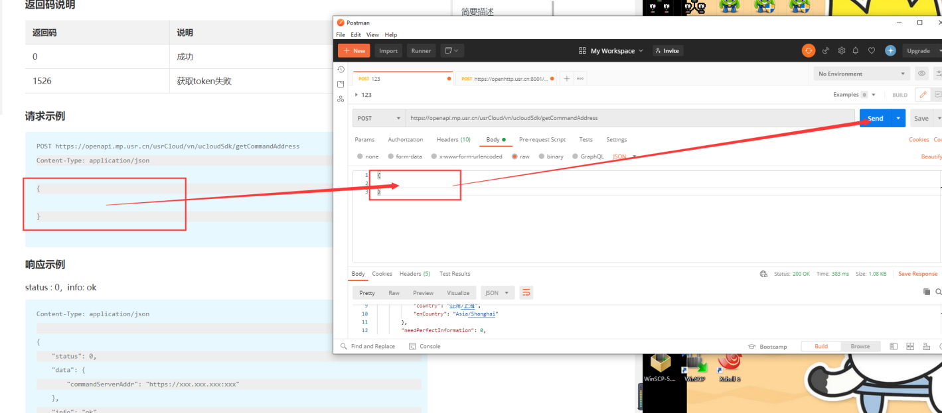Open Postman settings gear icon
The image size is (942, 413).
pyautogui.click(x=841, y=50)
